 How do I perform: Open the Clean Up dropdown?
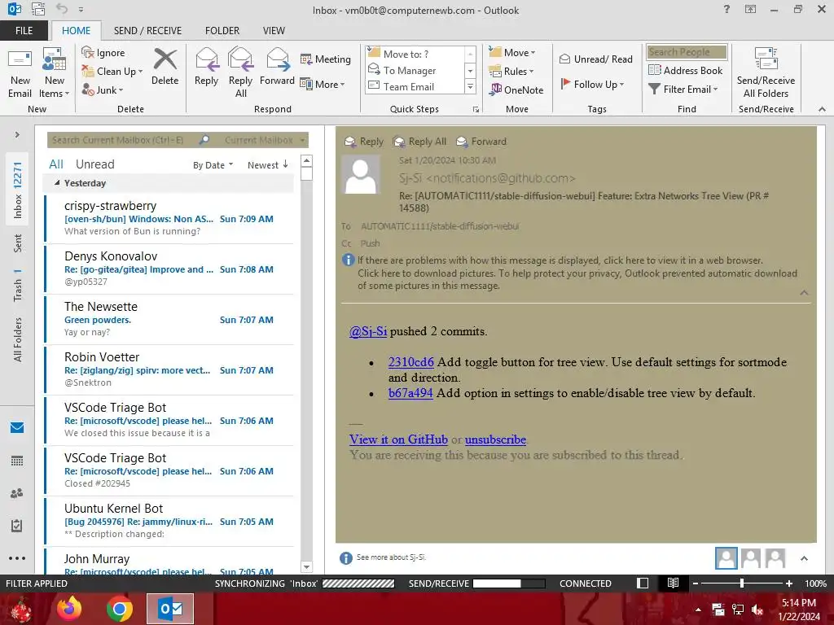(112, 72)
